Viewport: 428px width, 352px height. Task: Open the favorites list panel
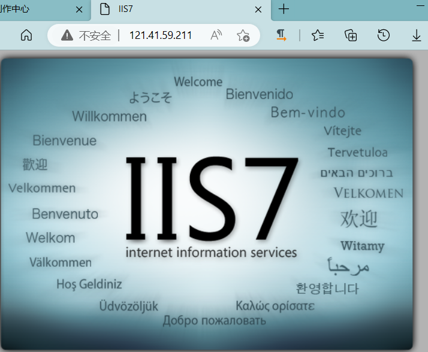(318, 35)
